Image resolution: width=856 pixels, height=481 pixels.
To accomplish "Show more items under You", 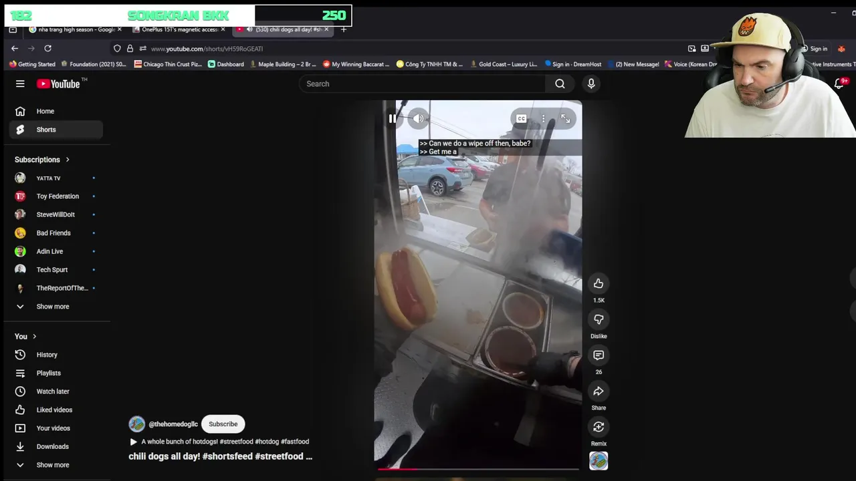I will (x=56, y=465).
